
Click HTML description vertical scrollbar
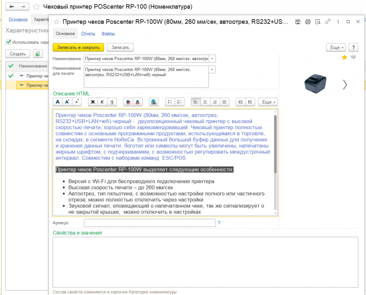275,144
